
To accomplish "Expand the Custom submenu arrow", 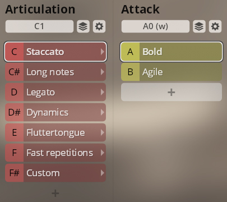I will (x=102, y=173).
